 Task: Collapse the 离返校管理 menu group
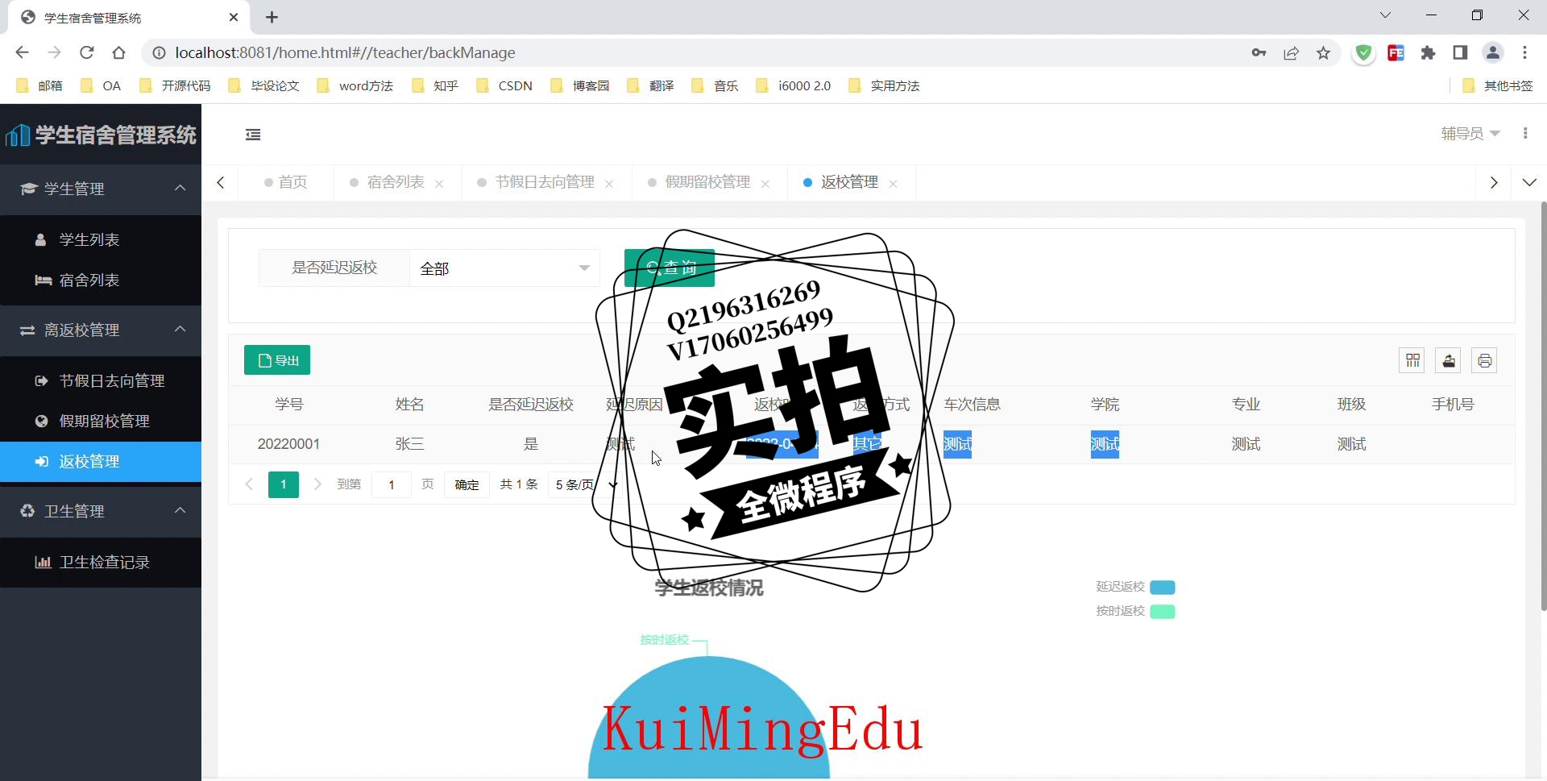(x=101, y=330)
